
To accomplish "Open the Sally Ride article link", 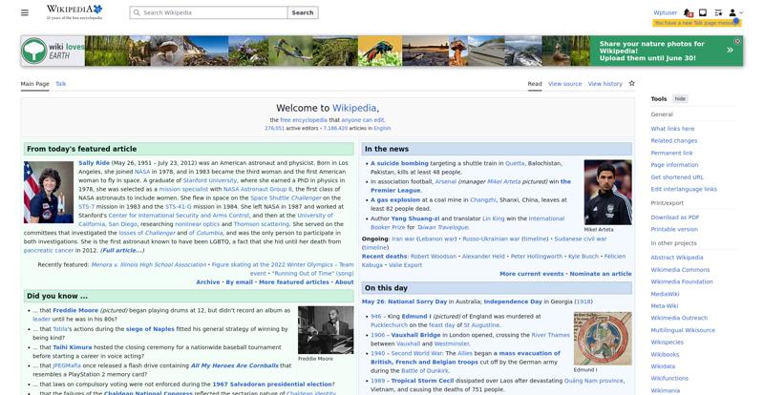I will point(94,163).
